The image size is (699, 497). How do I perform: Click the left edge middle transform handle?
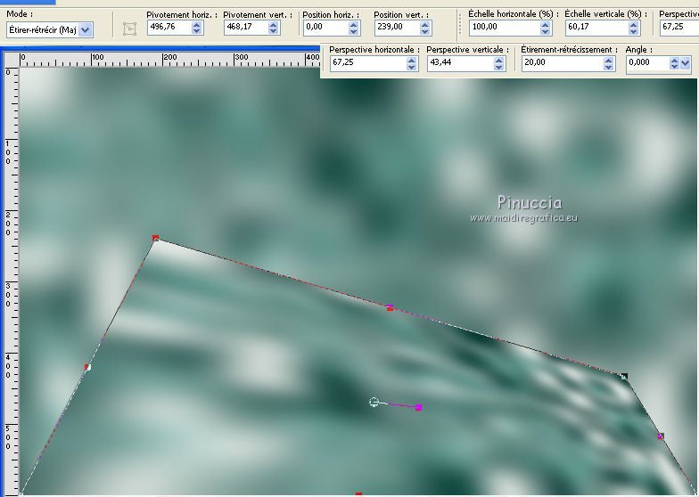(x=87, y=367)
